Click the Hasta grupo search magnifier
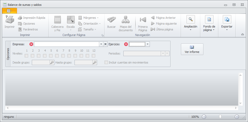This screenshot has height=122, width=248. pos(95,62)
